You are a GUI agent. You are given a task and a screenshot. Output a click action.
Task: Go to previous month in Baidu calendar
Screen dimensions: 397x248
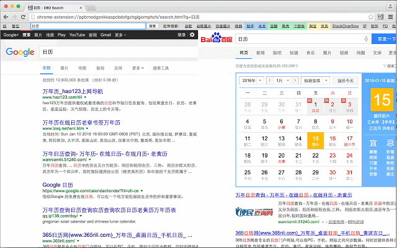(x=270, y=81)
